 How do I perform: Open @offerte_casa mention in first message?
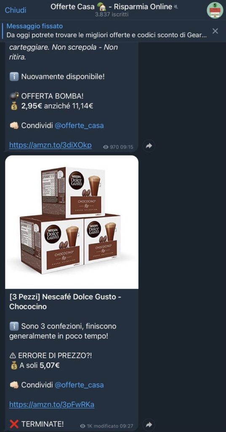pos(79,126)
